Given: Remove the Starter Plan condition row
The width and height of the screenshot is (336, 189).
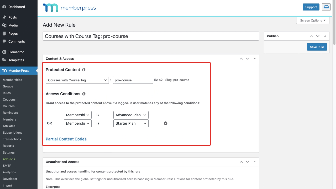Looking at the screenshot, I should click(x=166, y=123).
